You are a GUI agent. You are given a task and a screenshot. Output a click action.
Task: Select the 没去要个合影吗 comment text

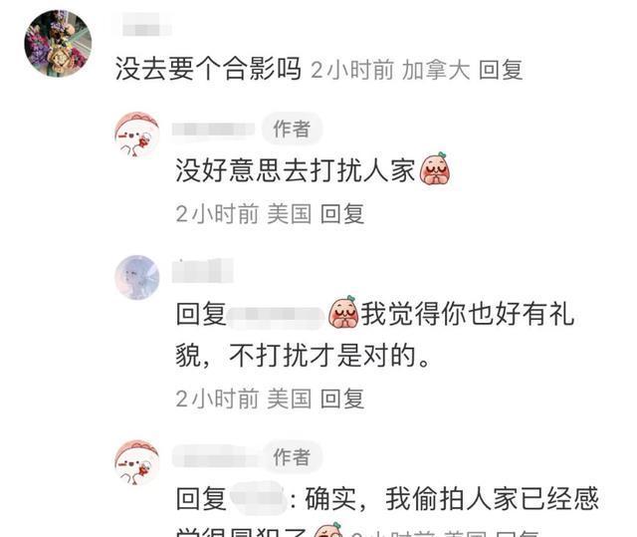tap(208, 69)
